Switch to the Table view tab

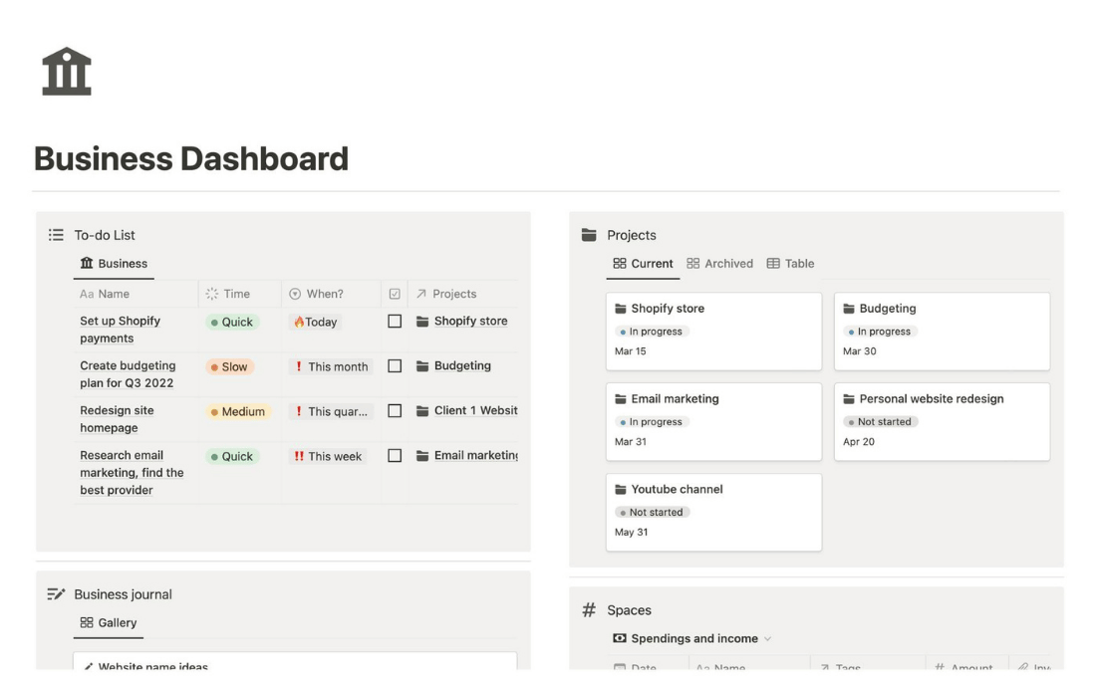click(x=790, y=264)
